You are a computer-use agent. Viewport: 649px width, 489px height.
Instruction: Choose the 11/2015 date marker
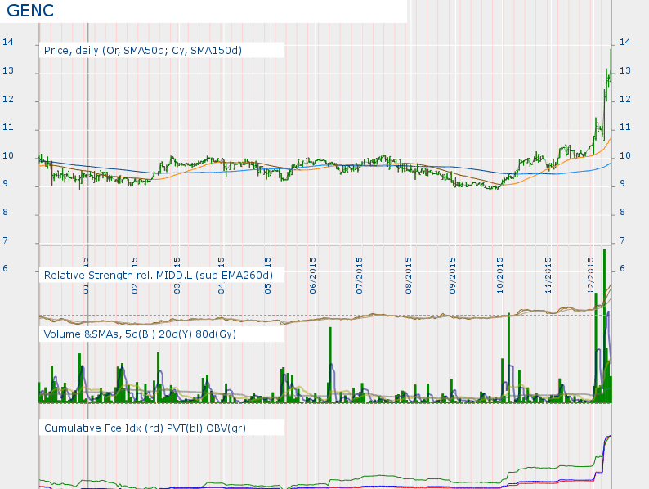548,276
